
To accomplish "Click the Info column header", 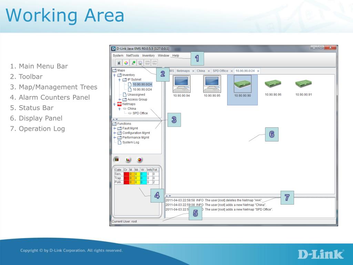I will point(150,170).
